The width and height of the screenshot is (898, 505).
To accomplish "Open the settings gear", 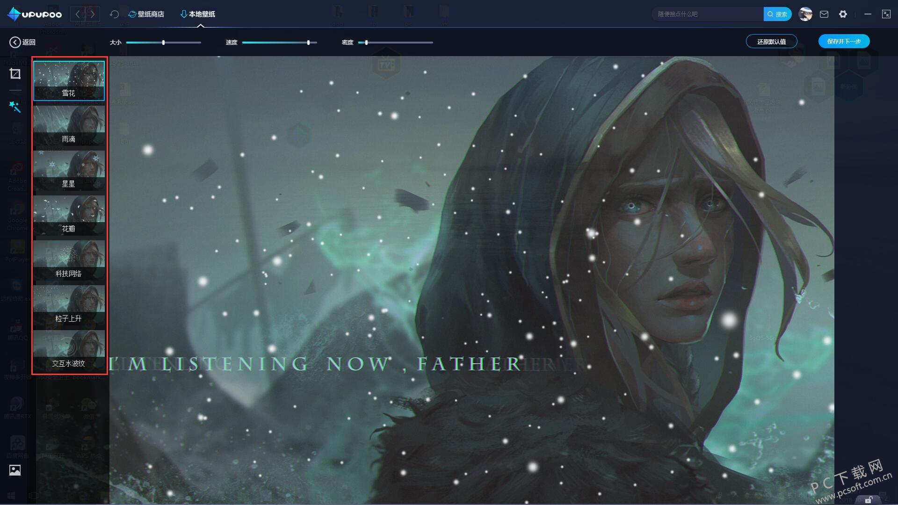I will click(x=843, y=14).
